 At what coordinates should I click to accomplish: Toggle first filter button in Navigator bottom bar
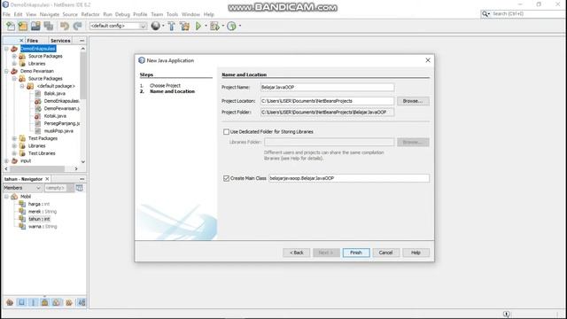point(10,302)
